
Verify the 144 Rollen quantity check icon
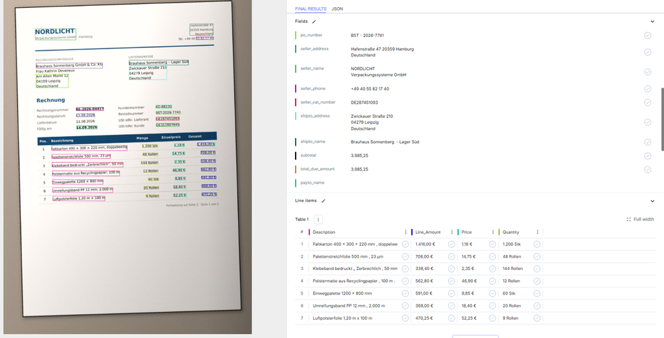pyautogui.click(x=537, y=269)
